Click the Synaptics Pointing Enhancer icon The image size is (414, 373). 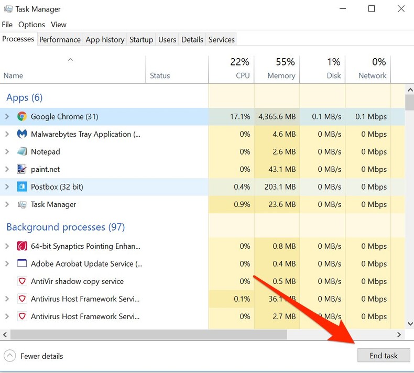22,246
